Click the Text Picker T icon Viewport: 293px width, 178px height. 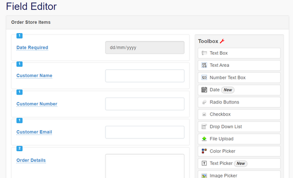point(204,163)
